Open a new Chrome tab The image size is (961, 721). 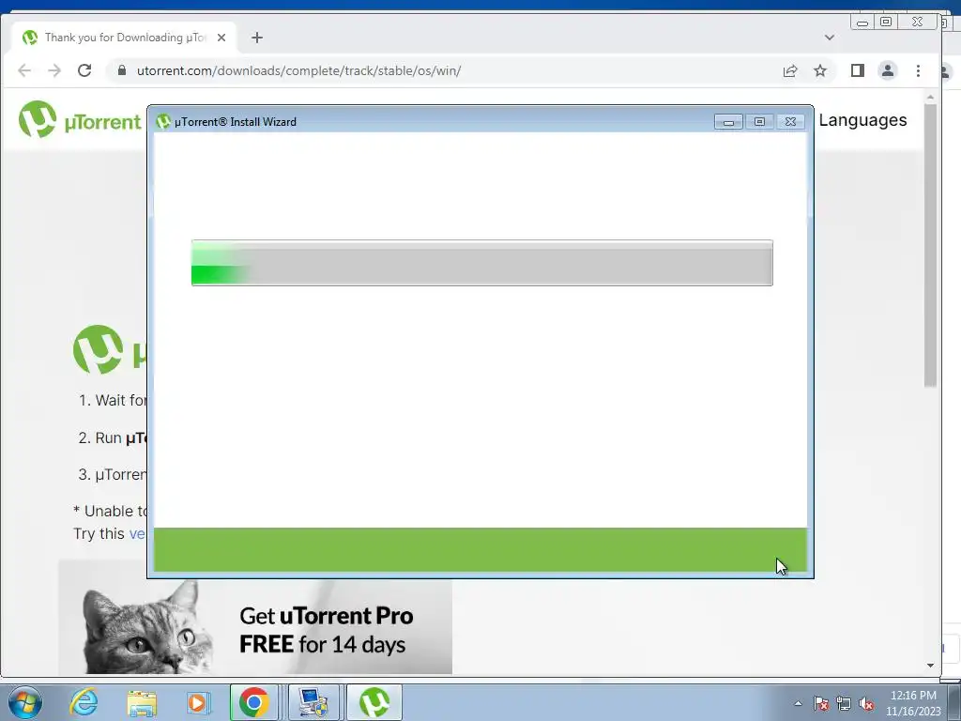pyautogui.click(x=257, y=38)
